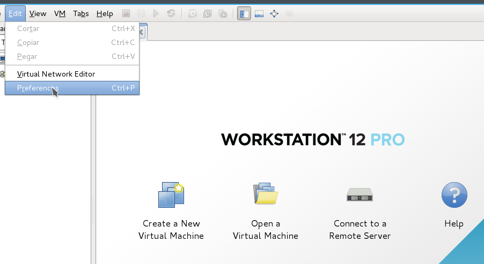Screen dimensions: 484x264
Task: Select Pegar in the Edit menu
Action: pyautogui.click(x=72, y=56)
